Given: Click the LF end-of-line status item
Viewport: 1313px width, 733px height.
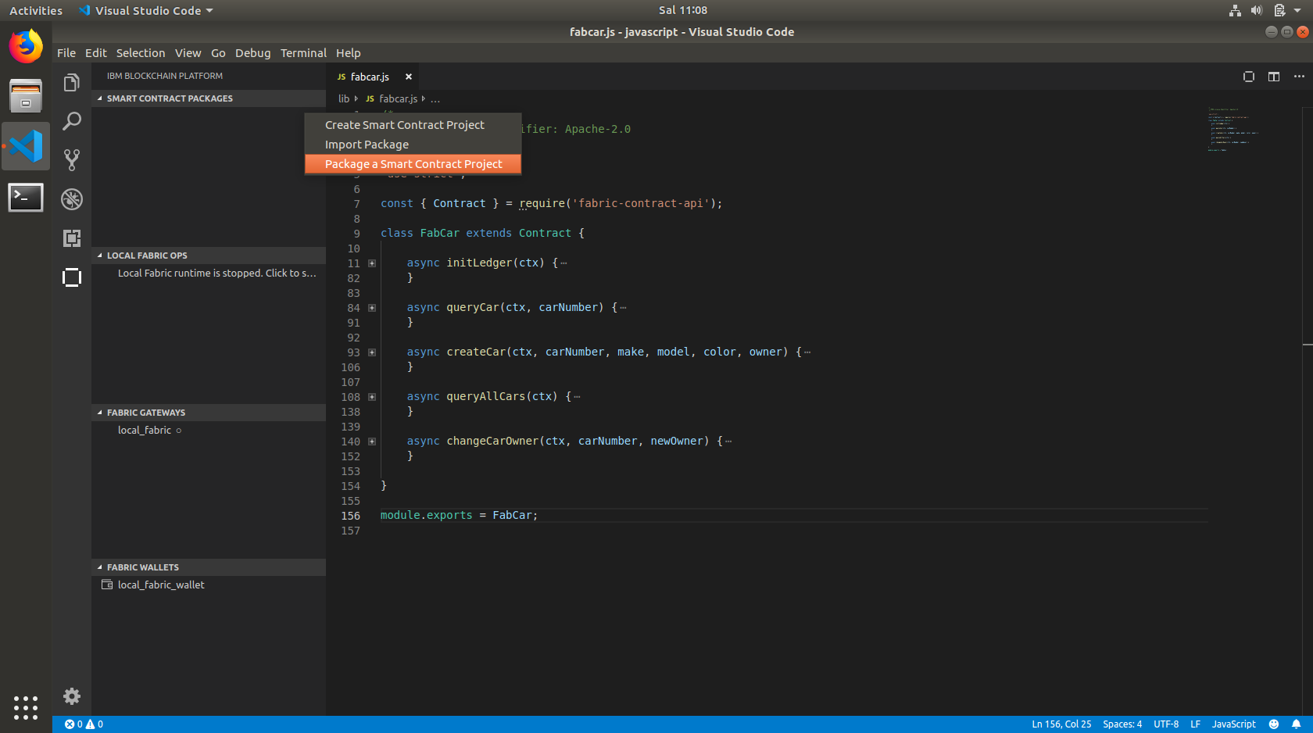Looking at the screenshot, I should 1195,724.
